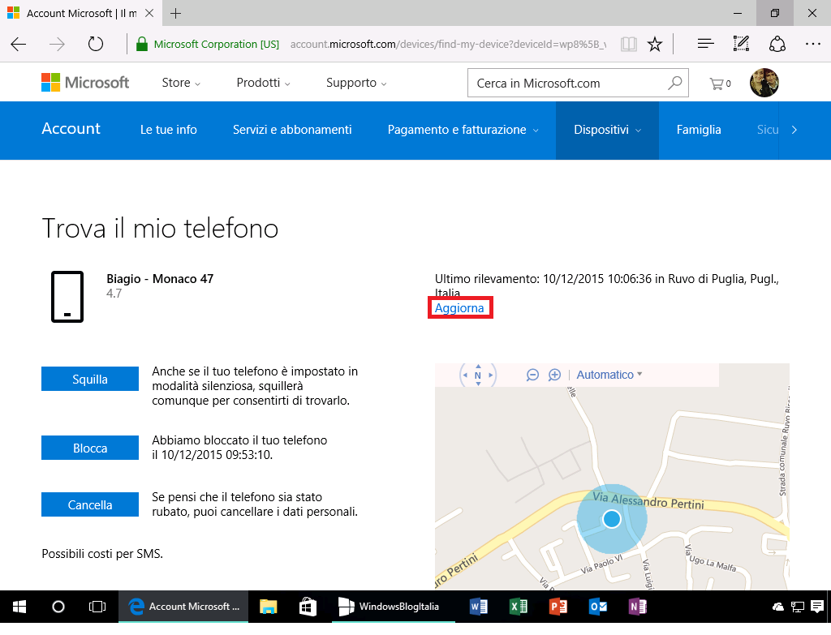Click Possibili costi per SMS text
831x635 pixels.
click(x=102, y=554)
